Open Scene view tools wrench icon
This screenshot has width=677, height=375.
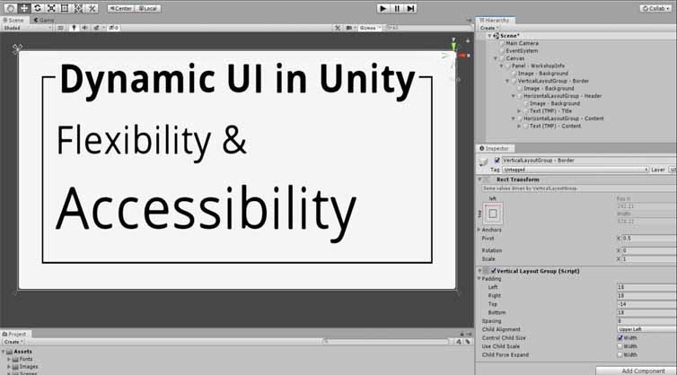[x=338, y=28]
